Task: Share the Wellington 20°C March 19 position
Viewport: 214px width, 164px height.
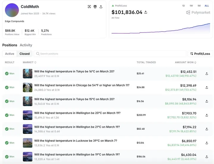Action: pos(207,115)
